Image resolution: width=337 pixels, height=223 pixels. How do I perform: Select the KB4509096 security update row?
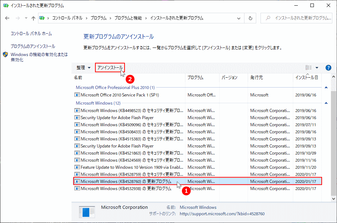(198, 125)
